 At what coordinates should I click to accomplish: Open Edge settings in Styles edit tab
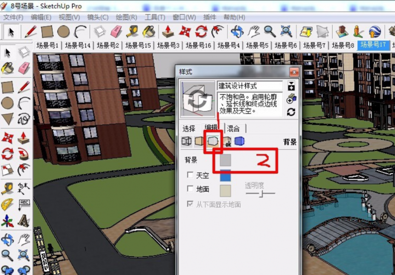tap(186, 141)
